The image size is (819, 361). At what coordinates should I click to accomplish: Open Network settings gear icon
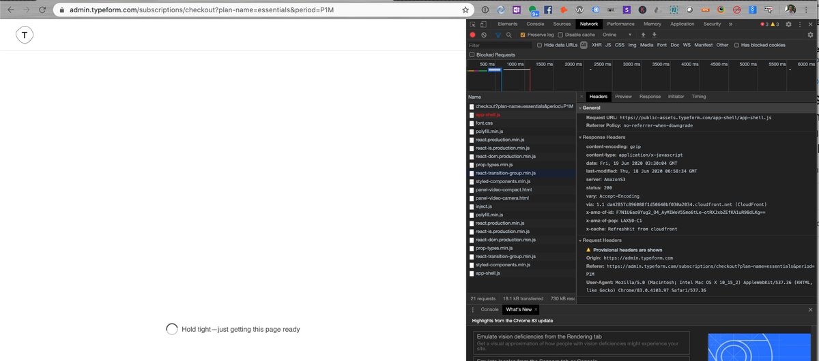[810, 35]
